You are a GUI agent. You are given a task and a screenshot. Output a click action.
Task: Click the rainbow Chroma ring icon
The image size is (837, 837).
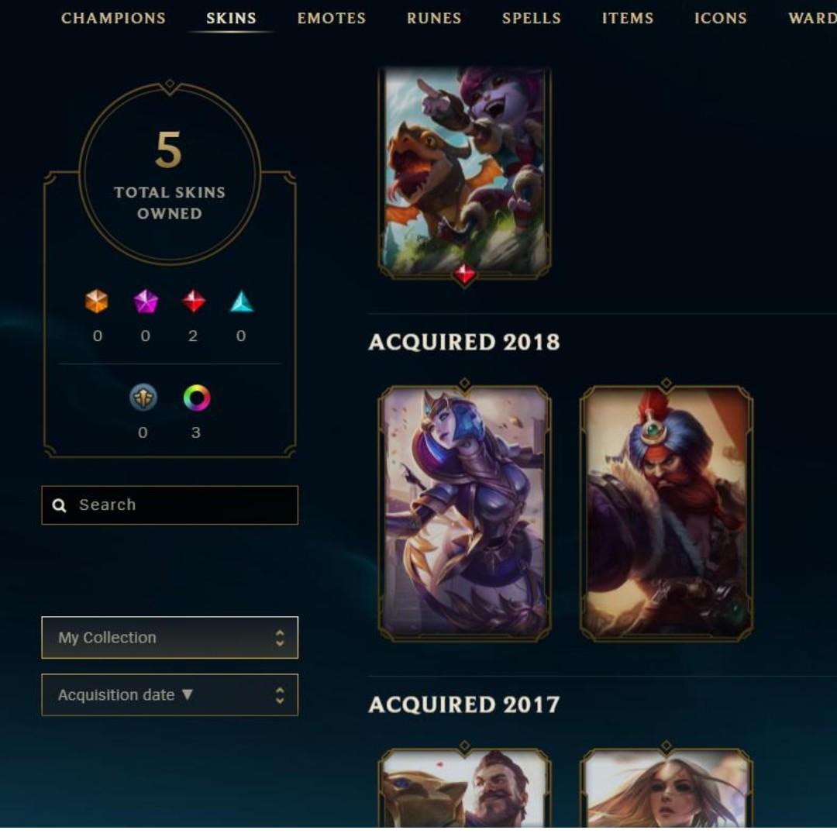(x=196, y=398)
